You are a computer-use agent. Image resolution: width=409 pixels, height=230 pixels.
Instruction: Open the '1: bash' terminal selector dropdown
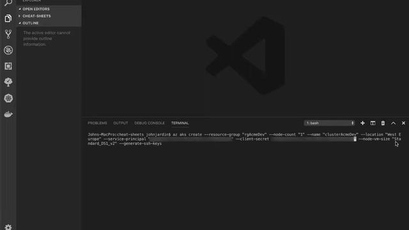pyautogui.click(x=329, y=123)
